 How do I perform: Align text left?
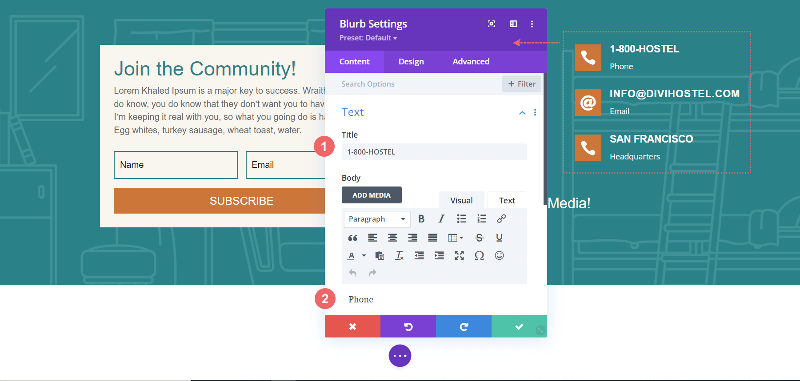372,238
